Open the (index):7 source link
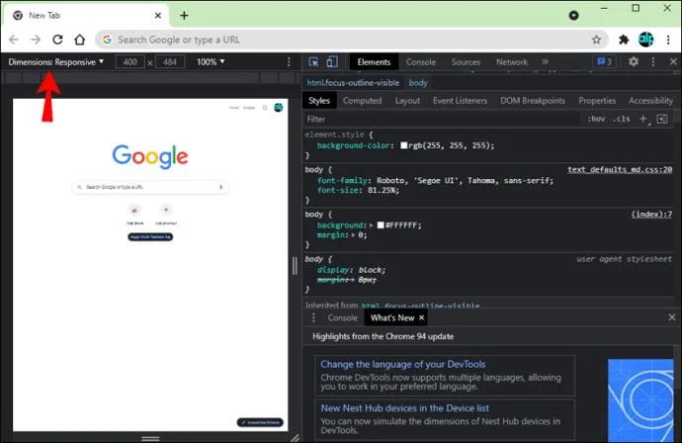Image resolution: width=682 pixels, height=443 pixels. pos(651,215)
